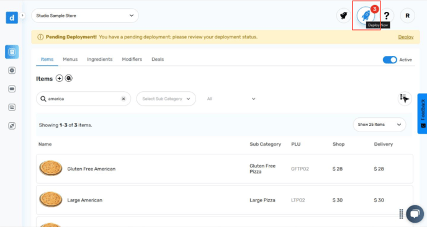The width and height of the screenshot is (427, 227).
Task: Switch to the Menus tab
Action: tap(70, 60)
